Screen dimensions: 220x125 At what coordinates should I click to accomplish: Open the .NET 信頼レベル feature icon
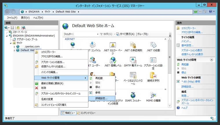pyautogui.click(x=113, y=60)
